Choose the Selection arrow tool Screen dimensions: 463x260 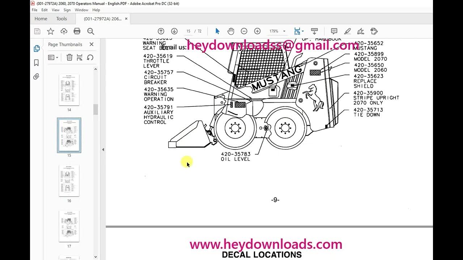[x=217, y=31]
